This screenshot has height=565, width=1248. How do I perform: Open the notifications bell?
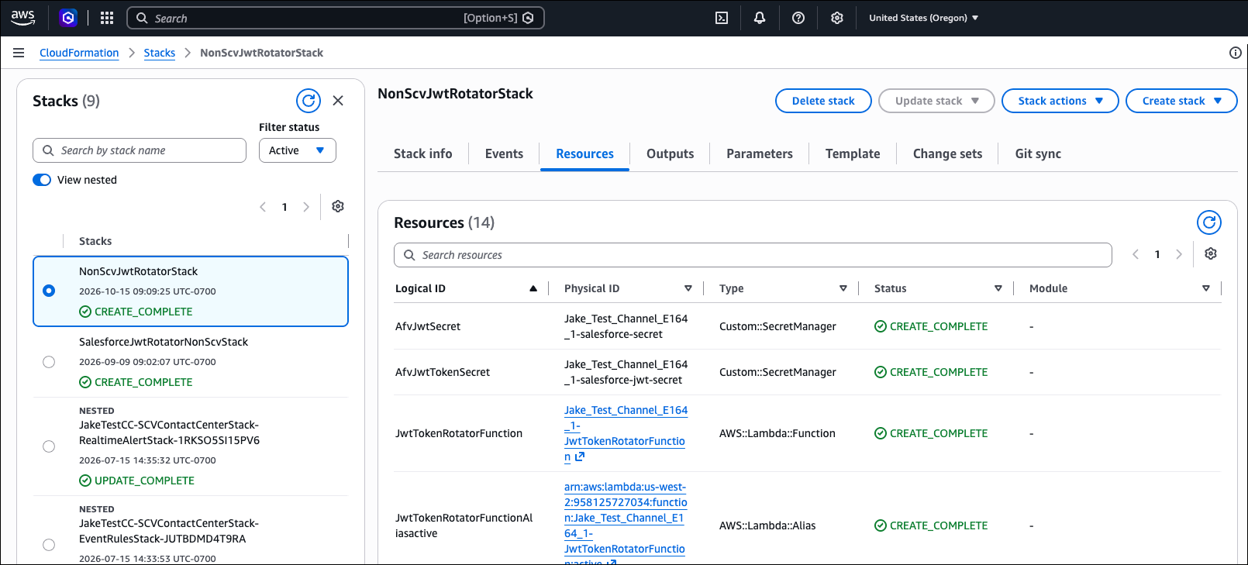click(x=760, y=18)
